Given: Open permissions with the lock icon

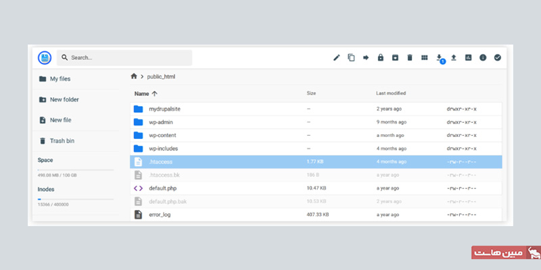Looking at the screenshot, I should tap(381, 57).
